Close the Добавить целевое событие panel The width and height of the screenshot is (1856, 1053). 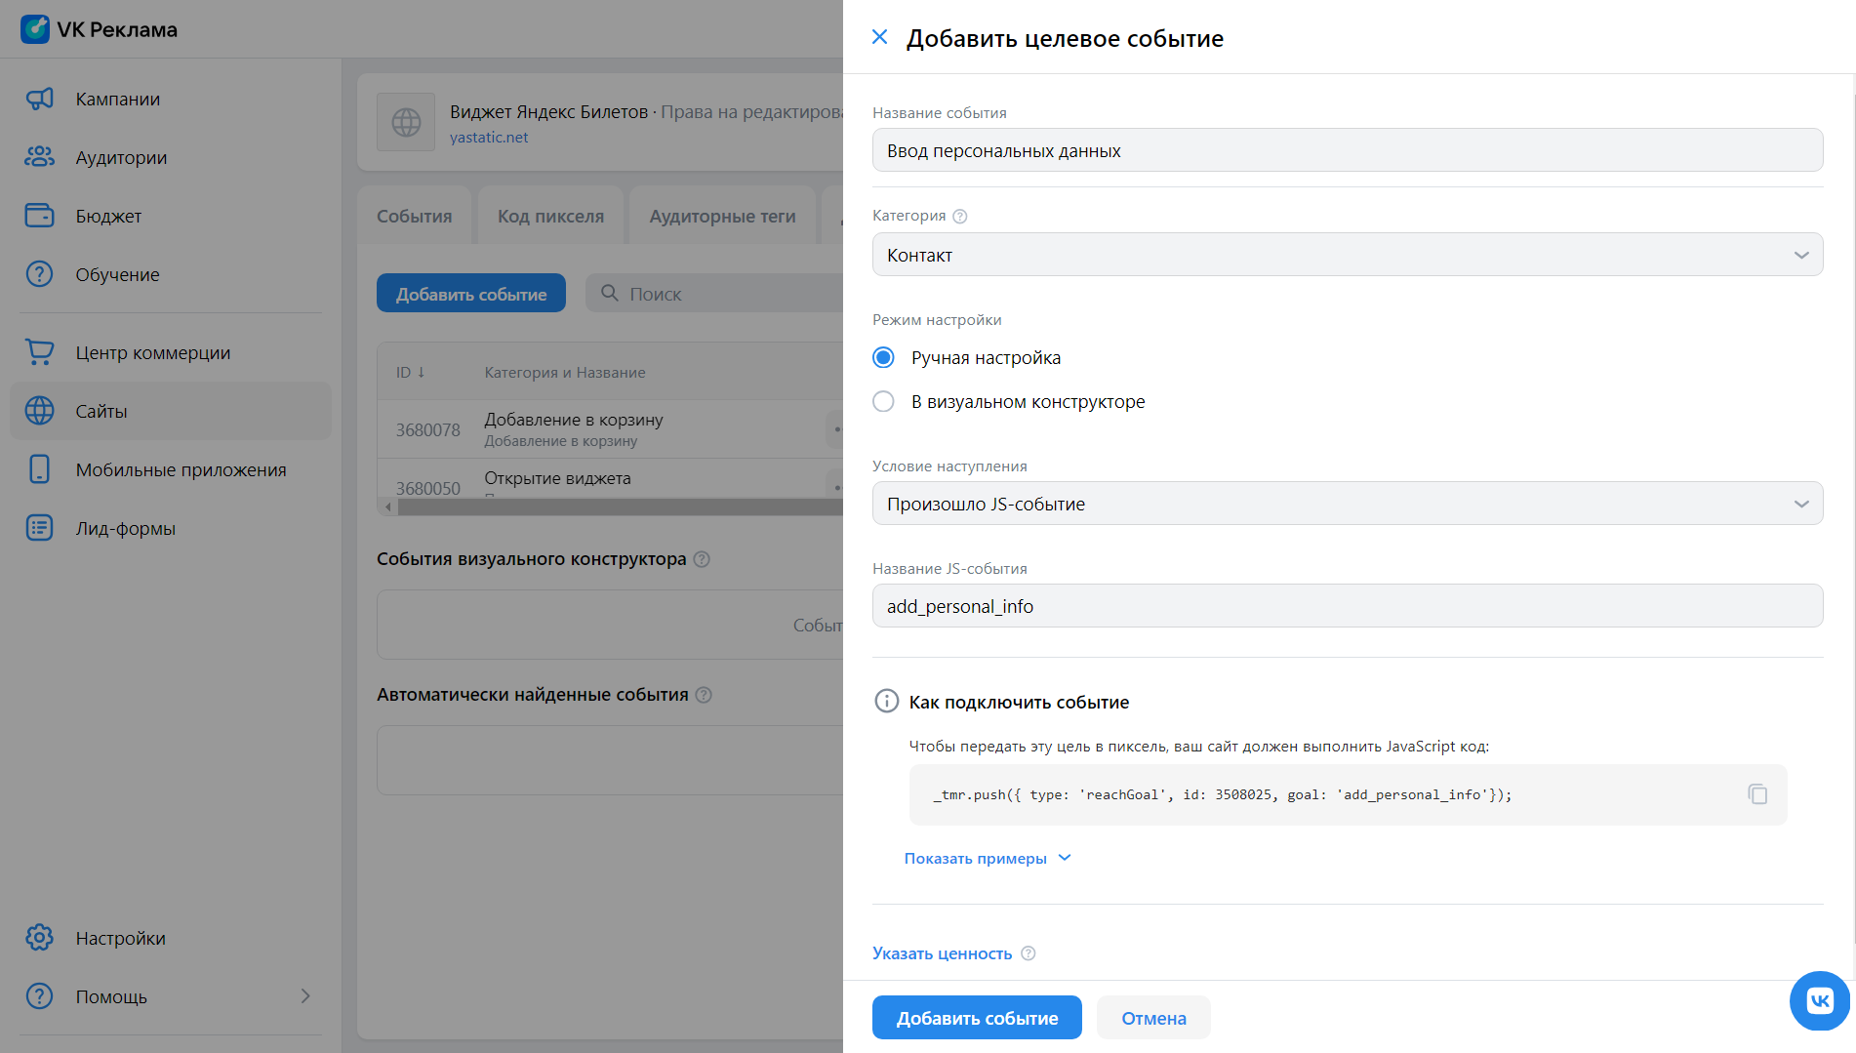[x=879, y=37]
